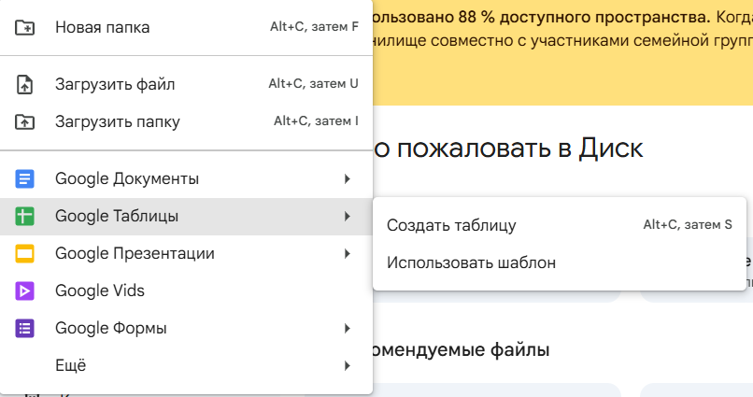Select Google Vids menu entry
This screenshot has height=397, width=753.
pos(186,291)
